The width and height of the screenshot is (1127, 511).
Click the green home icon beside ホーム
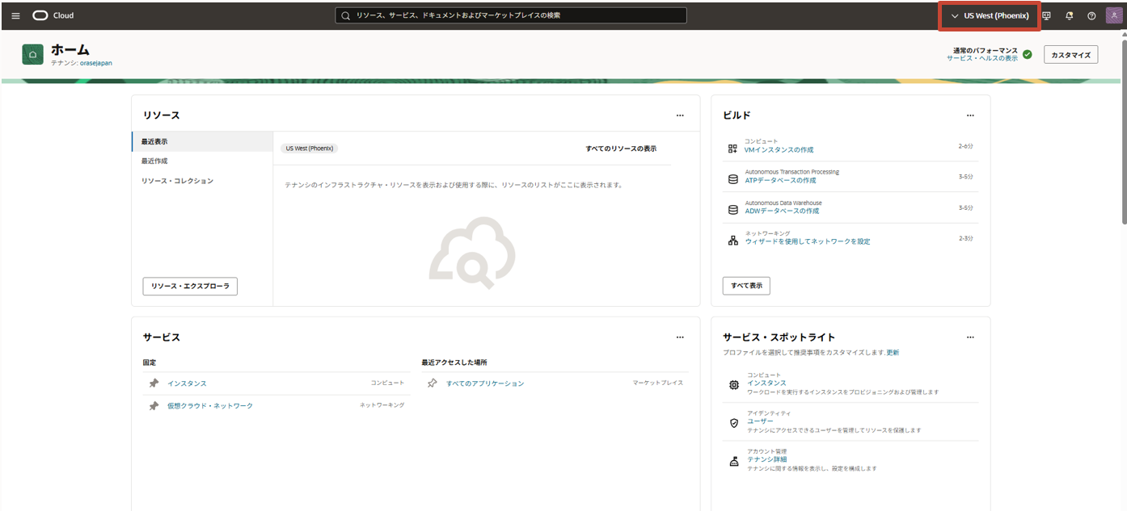(32, 54)
